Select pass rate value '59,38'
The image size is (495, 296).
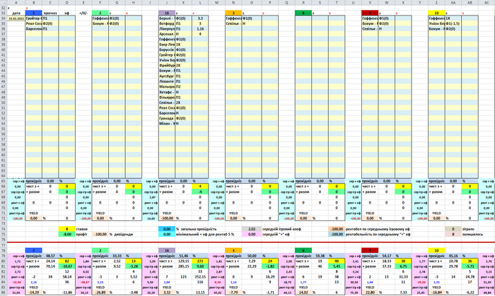[320, 256]
